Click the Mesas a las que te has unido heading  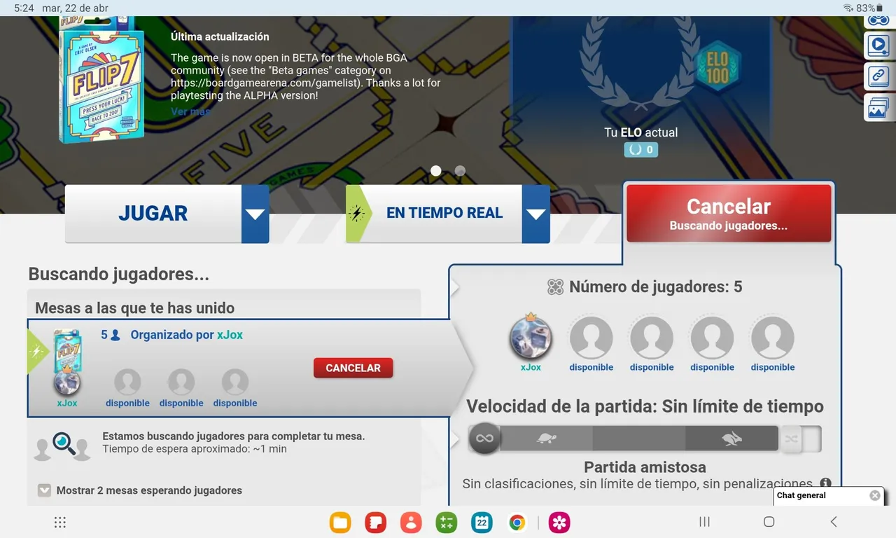tap(135, 308)
